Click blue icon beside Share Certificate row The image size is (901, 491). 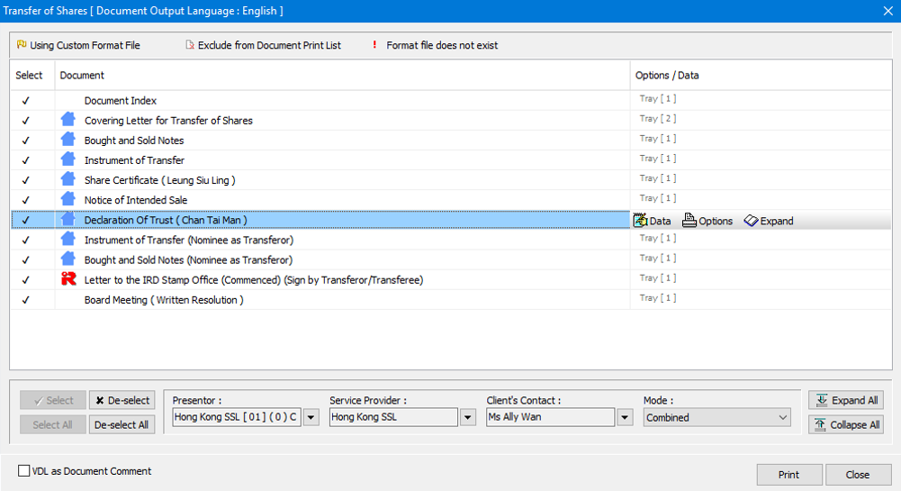point(68,179)
